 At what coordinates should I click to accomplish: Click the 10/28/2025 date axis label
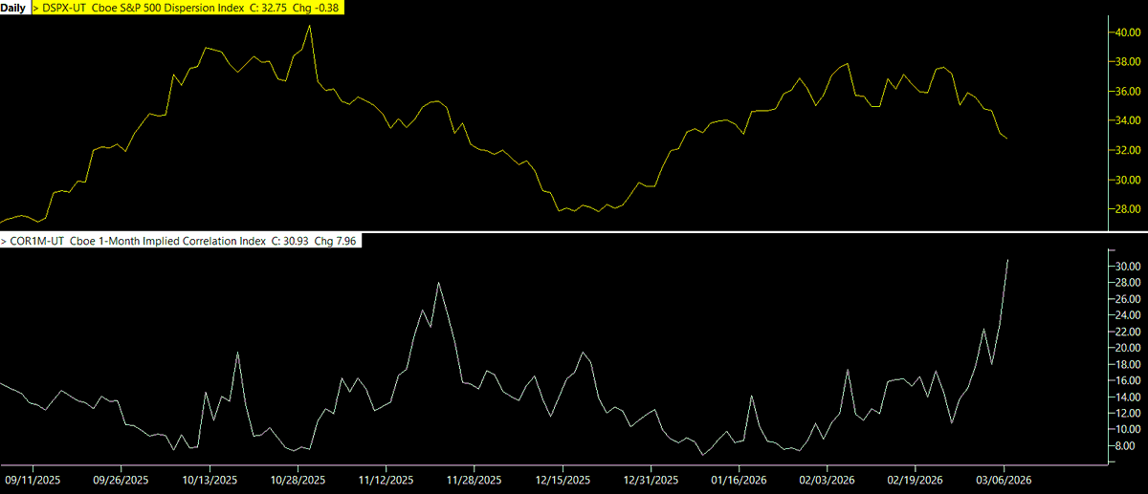pos(297,480)
